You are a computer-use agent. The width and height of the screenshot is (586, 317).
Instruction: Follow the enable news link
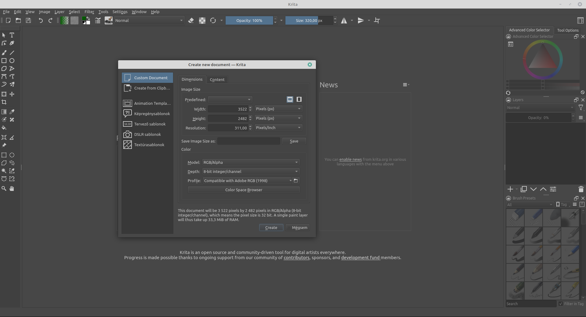[350, 159]
